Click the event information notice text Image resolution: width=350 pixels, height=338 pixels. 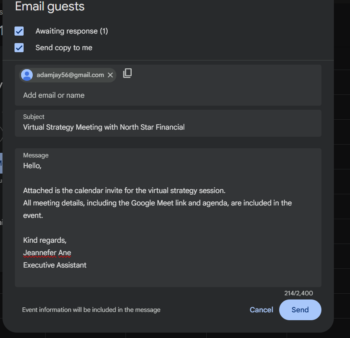[91, 310]
